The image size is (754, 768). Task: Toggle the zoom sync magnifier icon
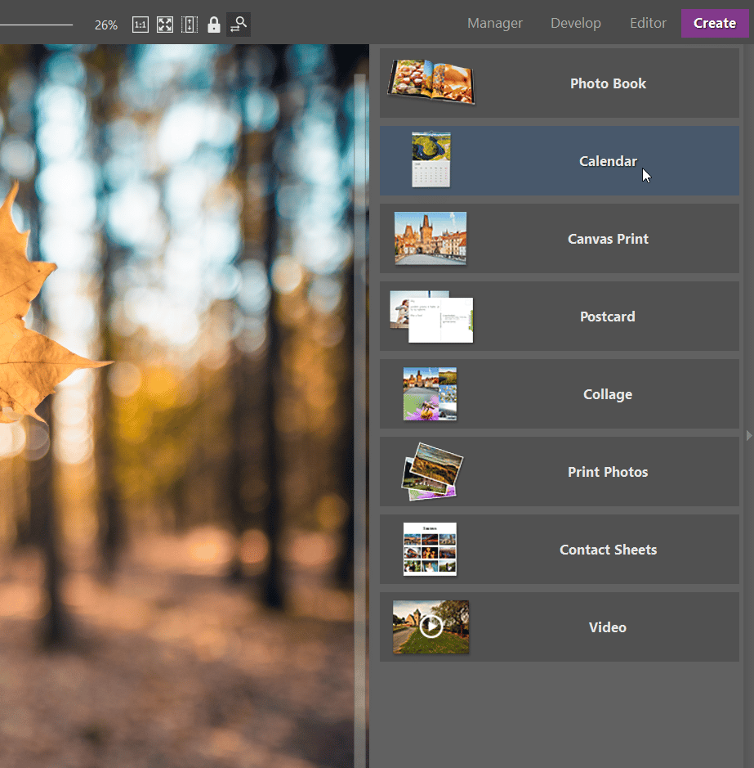pyautogui.click(x=239, y=25)
